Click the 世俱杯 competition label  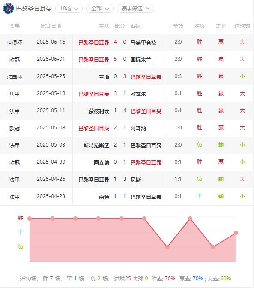(x=15, y=42)
